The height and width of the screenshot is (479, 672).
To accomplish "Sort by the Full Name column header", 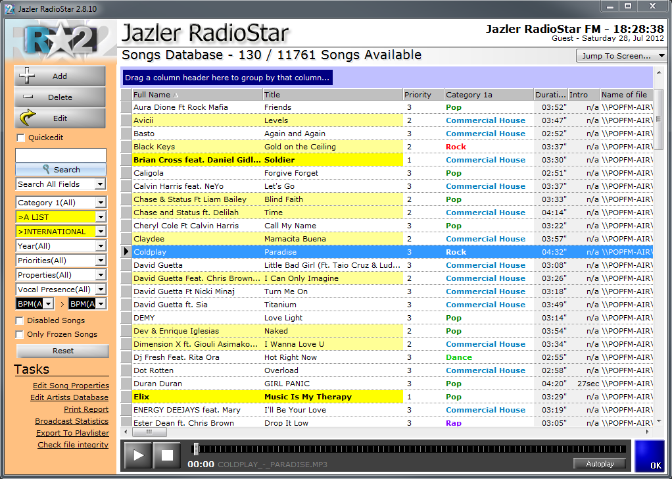I will coord(197,95).
